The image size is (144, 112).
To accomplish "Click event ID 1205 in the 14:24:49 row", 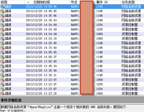I will coord(100,29).
